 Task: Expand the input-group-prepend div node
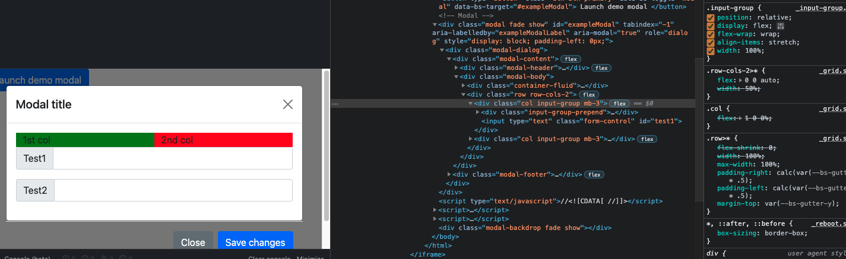[478, 112]
